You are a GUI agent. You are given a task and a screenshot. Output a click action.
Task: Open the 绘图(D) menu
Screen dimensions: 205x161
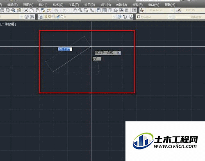click(x=89, y=5)
